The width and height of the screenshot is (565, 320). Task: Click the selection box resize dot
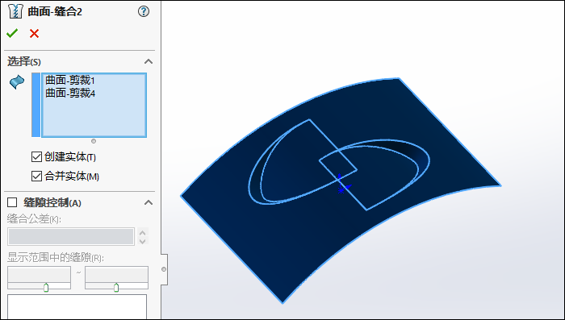[x=94, y=141]
